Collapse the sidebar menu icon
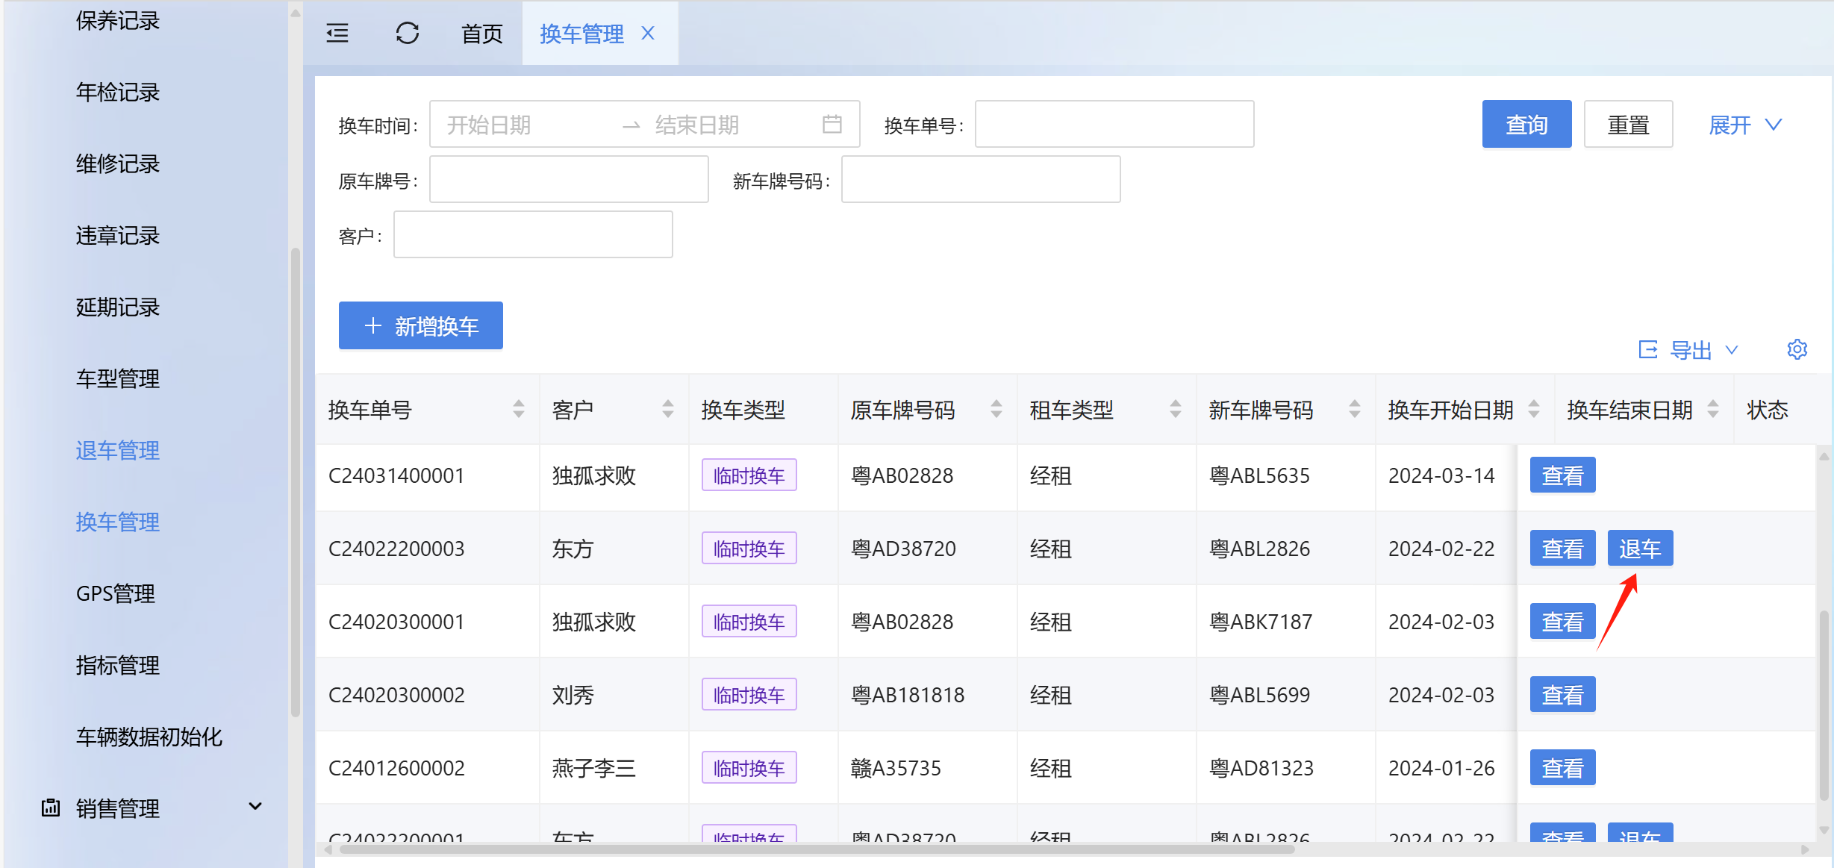Viewport: 1834px width, 868px height. (337, 34)
